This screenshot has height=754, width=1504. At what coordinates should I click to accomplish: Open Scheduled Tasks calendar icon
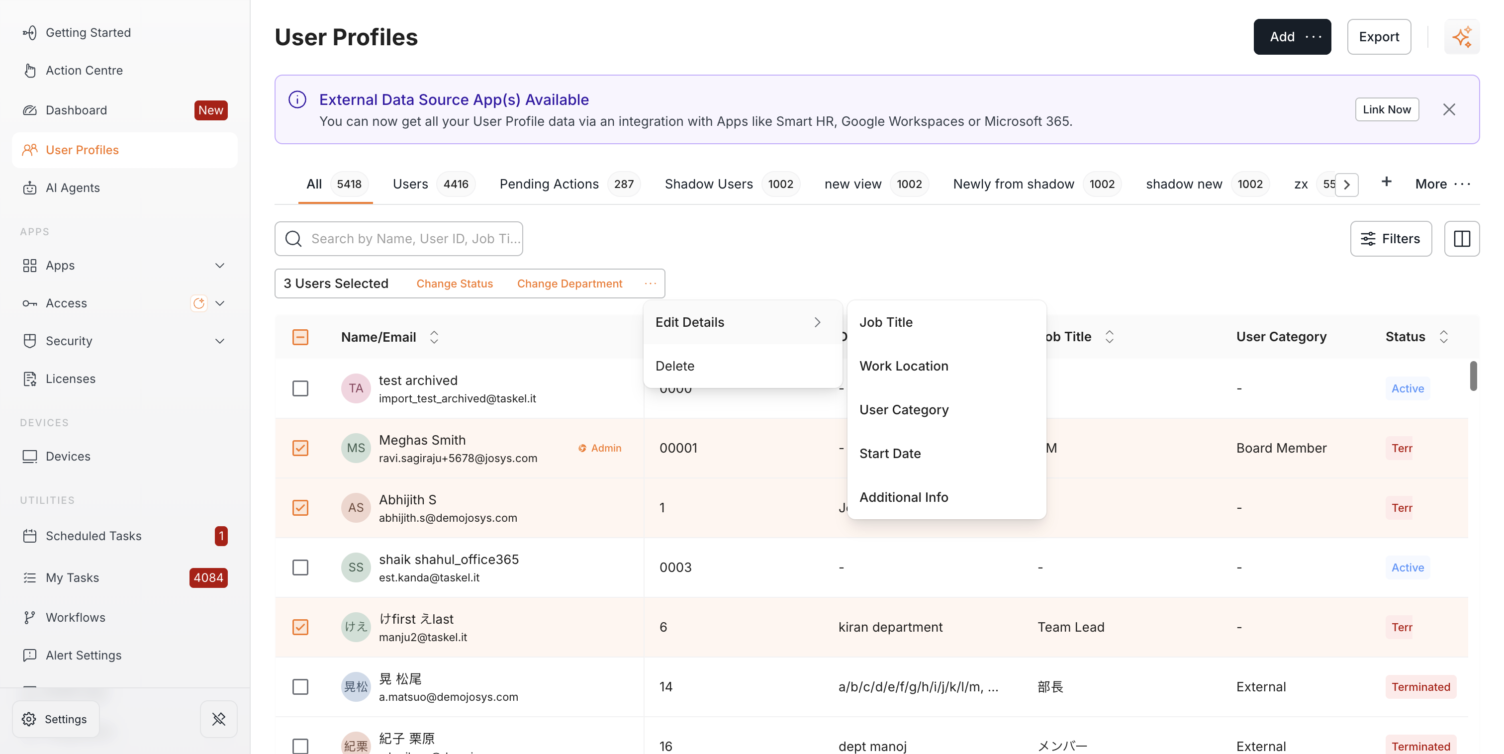(30, 536)
